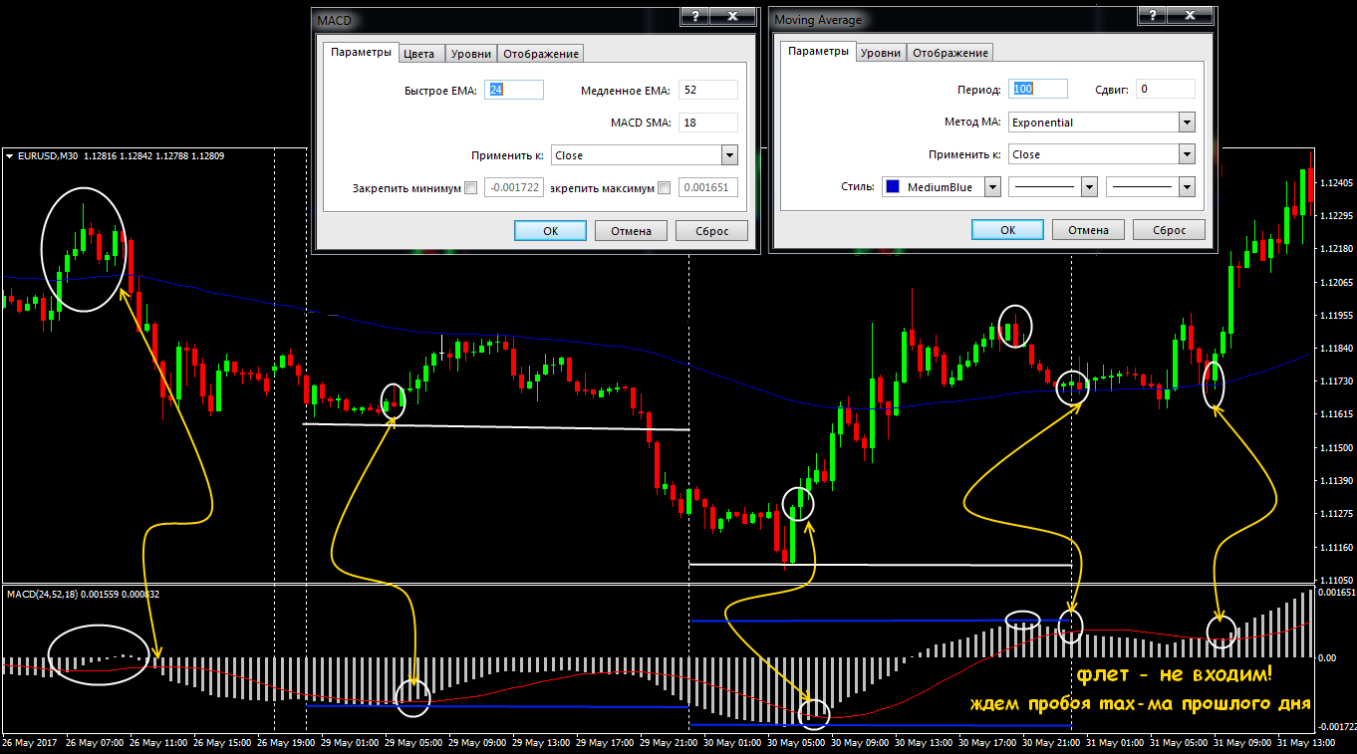
Task: Click the MACD SMA input field
Action: point(707,123)
